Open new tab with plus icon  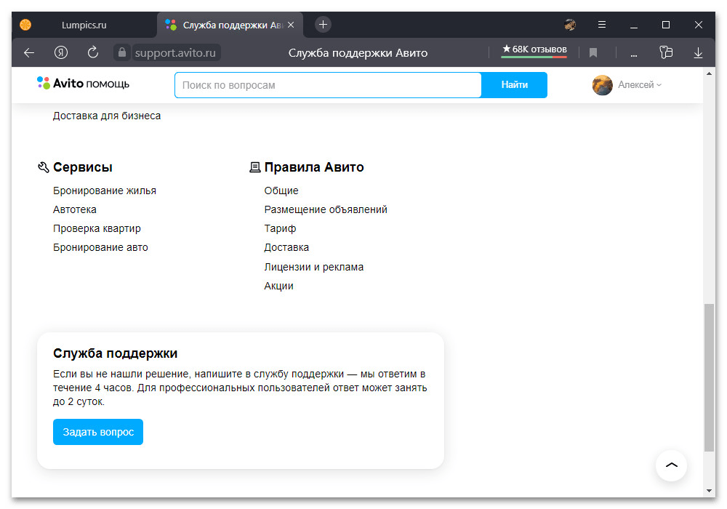[324, 24]
